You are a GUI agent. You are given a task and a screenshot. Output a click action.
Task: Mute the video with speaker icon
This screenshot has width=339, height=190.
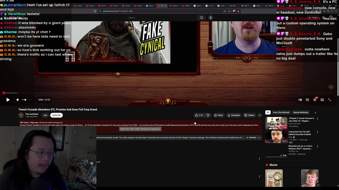click(x=17, y=100)
